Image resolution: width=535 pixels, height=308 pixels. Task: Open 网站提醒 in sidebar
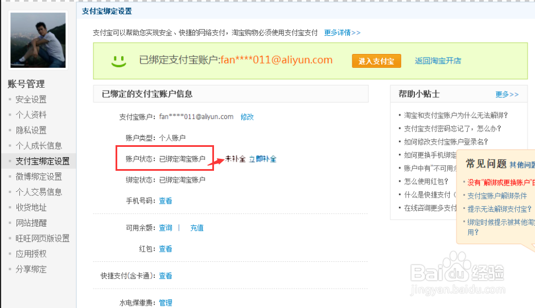[31, 223]
